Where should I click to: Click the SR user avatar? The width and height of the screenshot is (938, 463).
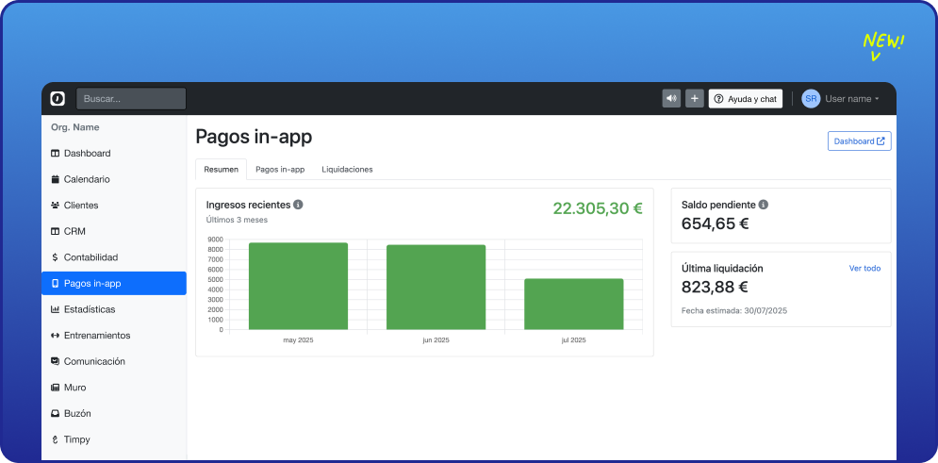pyautogui.click(x=811, y=99)
